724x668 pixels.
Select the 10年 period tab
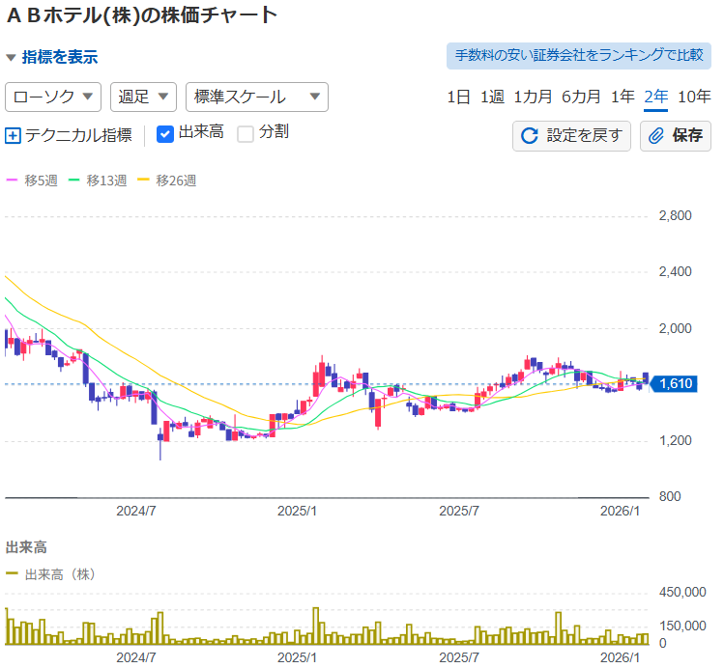pos(694,97)
